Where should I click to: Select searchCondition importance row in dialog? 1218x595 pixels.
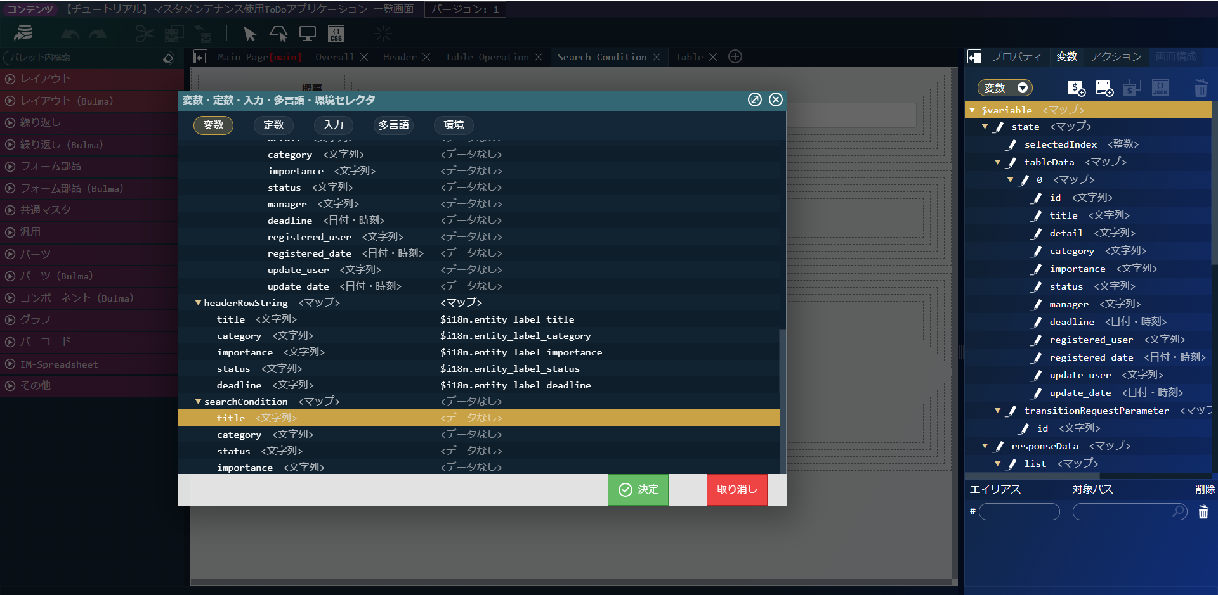tap(479, 468)
